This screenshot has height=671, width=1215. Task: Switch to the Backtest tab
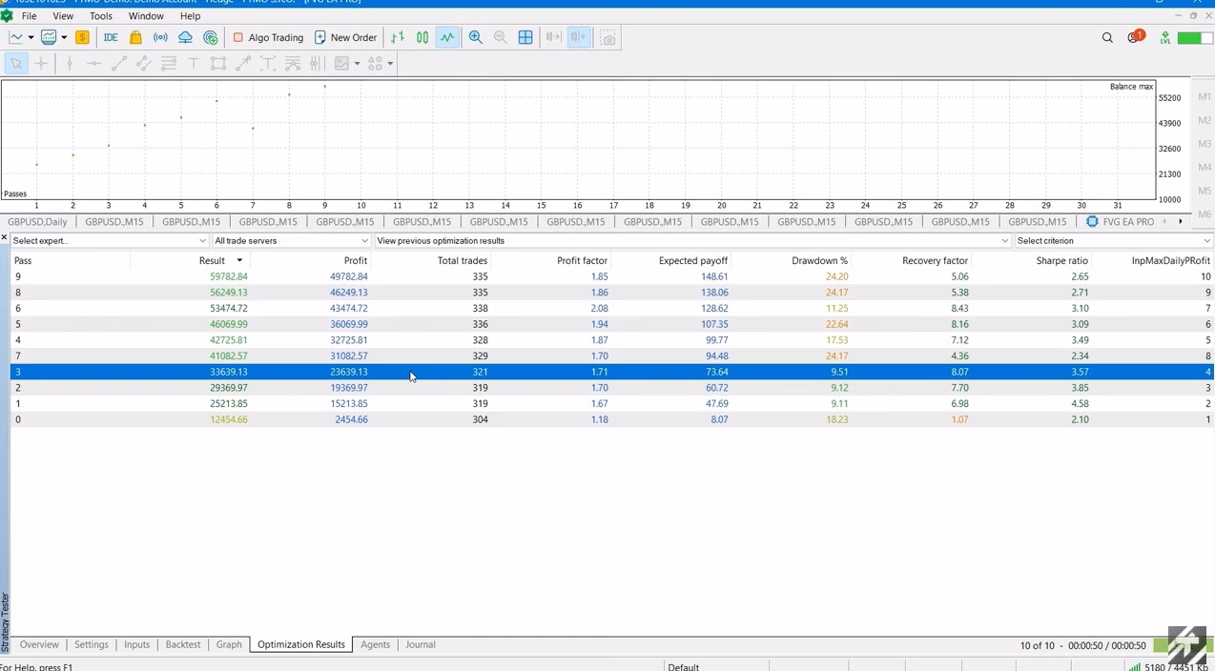pos(182,644)
